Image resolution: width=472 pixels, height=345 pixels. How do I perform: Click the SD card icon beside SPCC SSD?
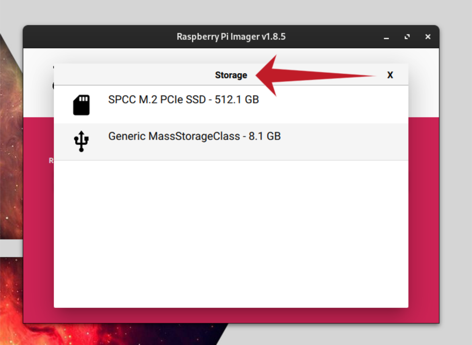81,105
